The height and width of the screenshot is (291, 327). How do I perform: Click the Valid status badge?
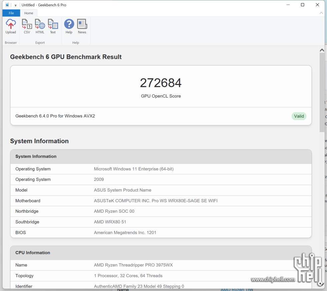click(299, 116)
